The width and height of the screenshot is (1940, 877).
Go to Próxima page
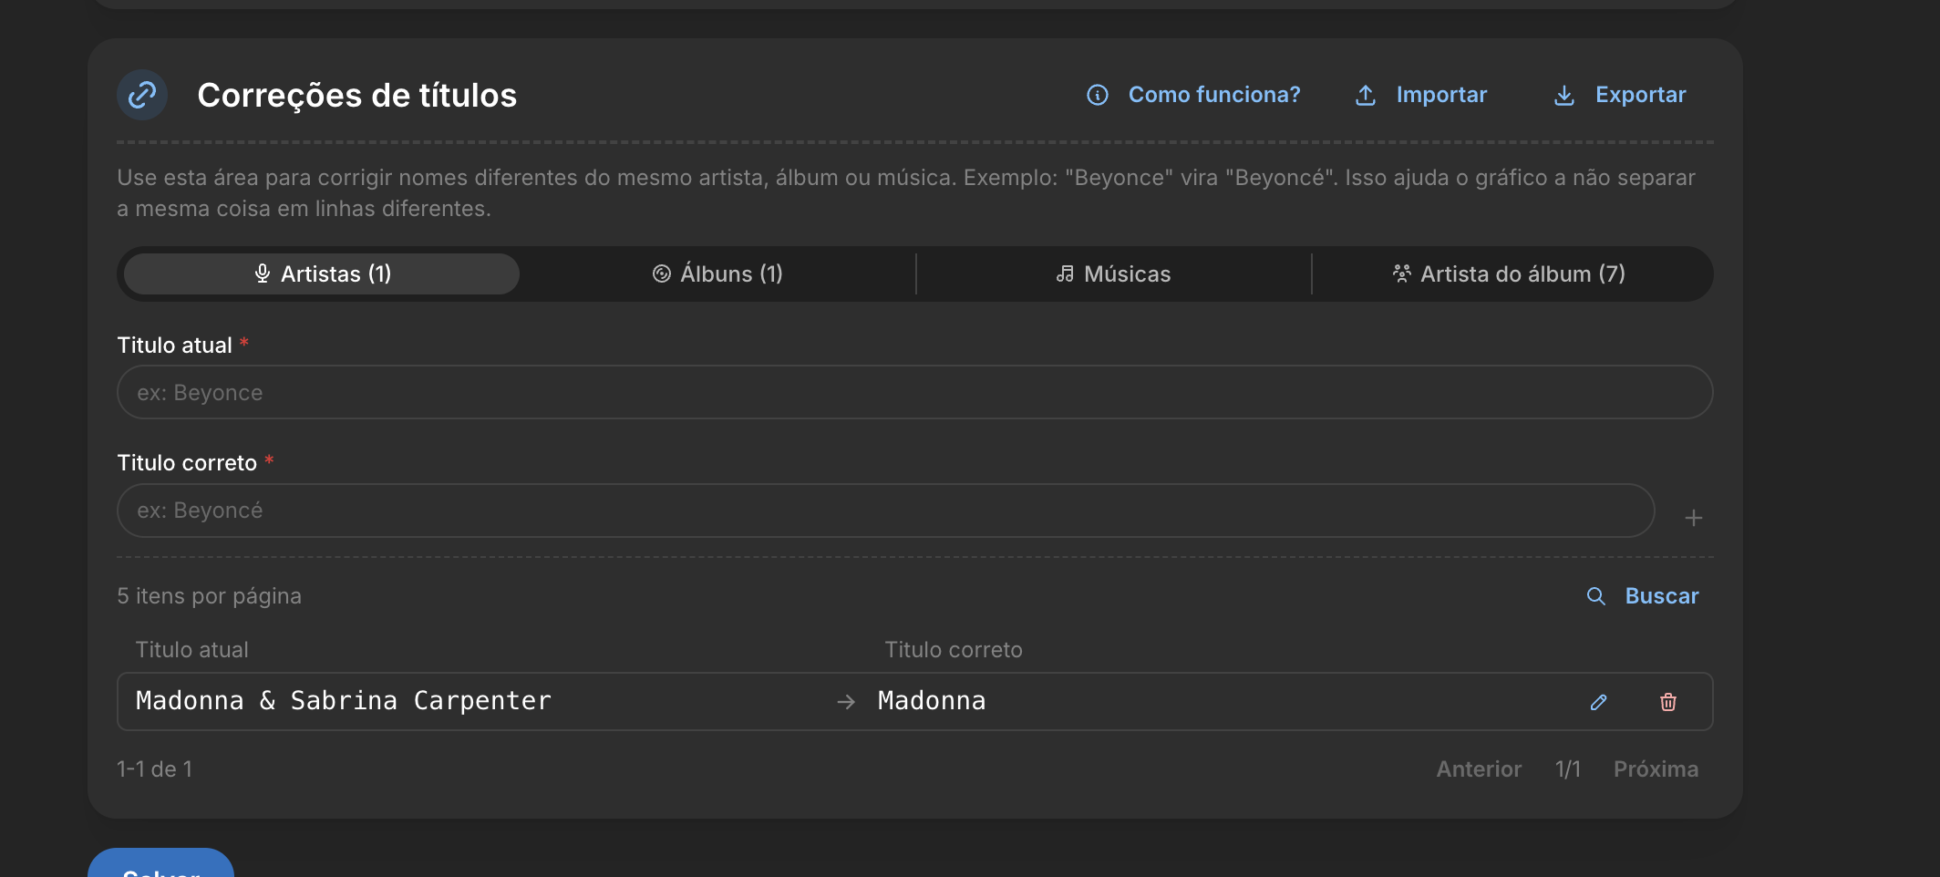point(1656,769)
